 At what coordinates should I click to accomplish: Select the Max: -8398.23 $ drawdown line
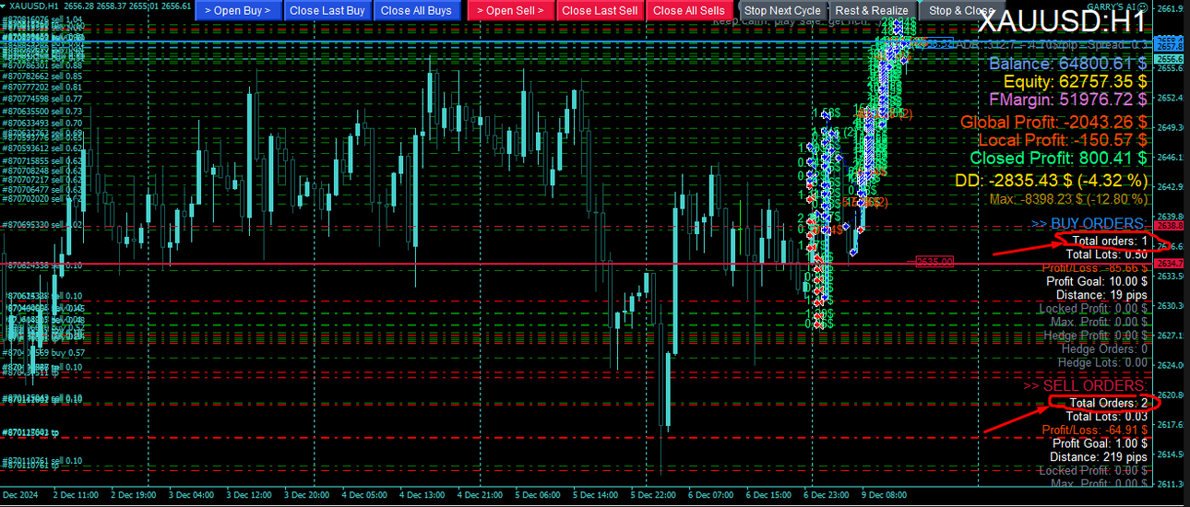click(1068, 198)
